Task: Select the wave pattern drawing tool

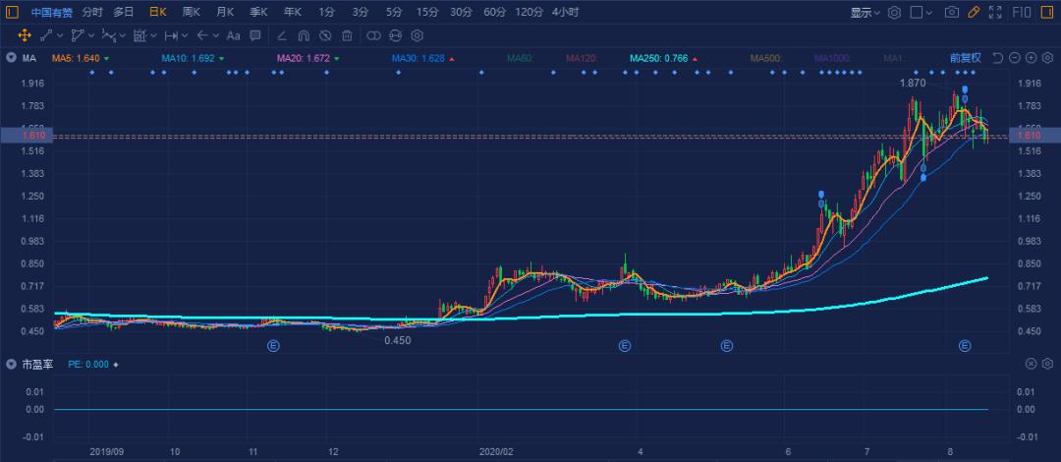Action: 109,35
